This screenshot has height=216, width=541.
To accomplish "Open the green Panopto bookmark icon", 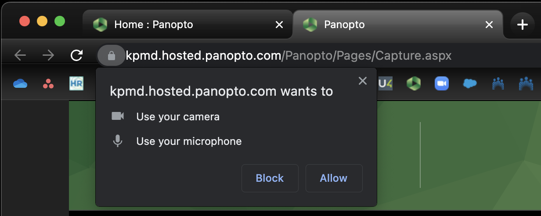I will (x=414, y=83).
